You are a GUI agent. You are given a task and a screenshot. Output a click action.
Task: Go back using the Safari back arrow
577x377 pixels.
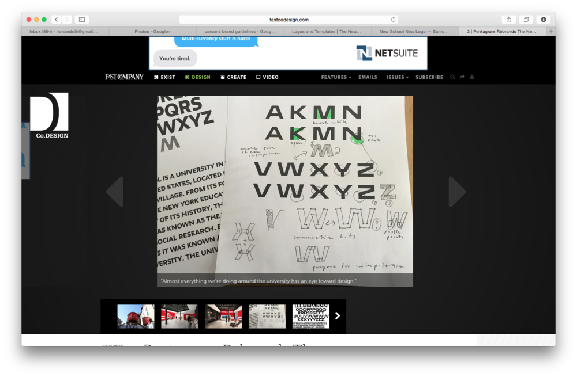pyautogui.click(x=56, y=20)
